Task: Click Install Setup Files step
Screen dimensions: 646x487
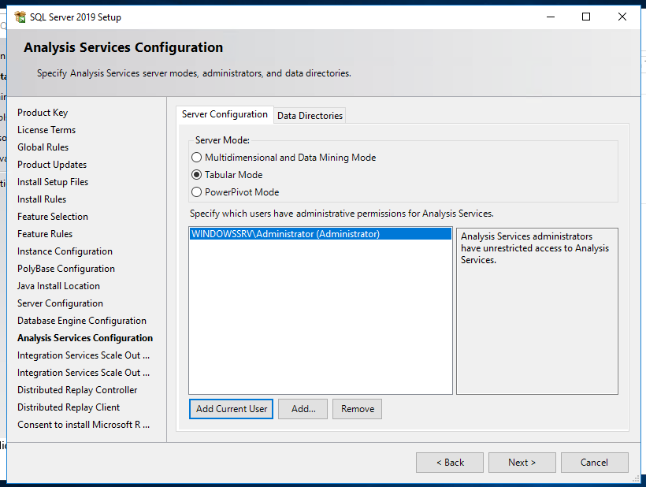Action: [53, 182]
